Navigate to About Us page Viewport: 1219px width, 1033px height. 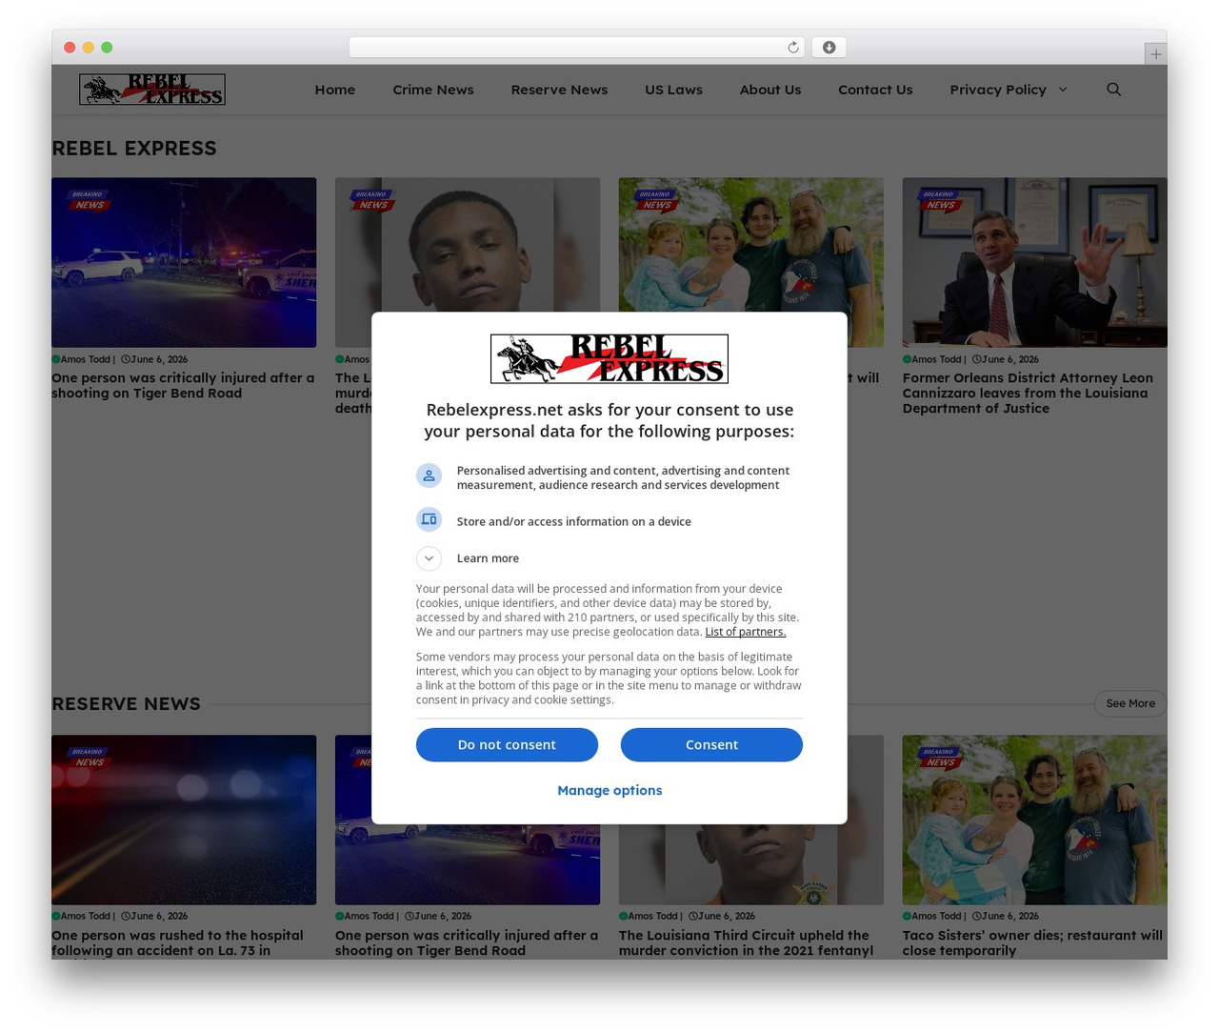tap(770, 90)
